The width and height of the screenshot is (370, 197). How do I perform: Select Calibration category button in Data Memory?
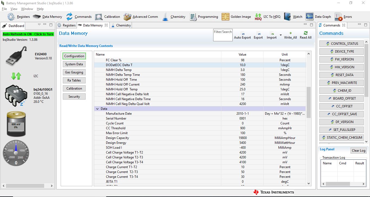[74, 89]
